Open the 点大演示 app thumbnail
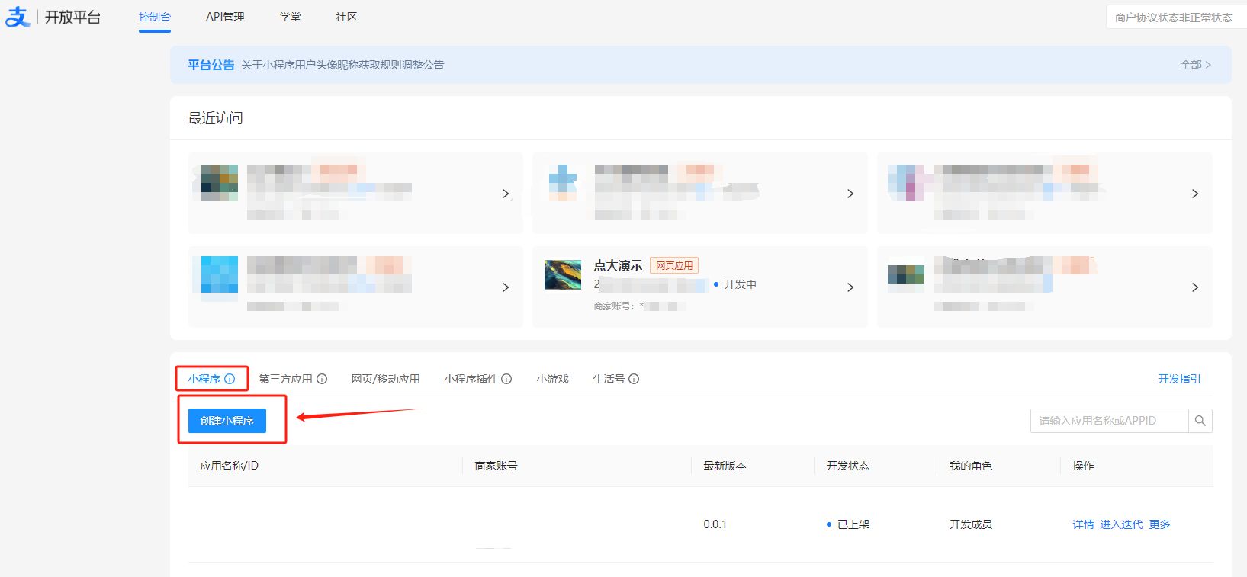 coord(563,275)
